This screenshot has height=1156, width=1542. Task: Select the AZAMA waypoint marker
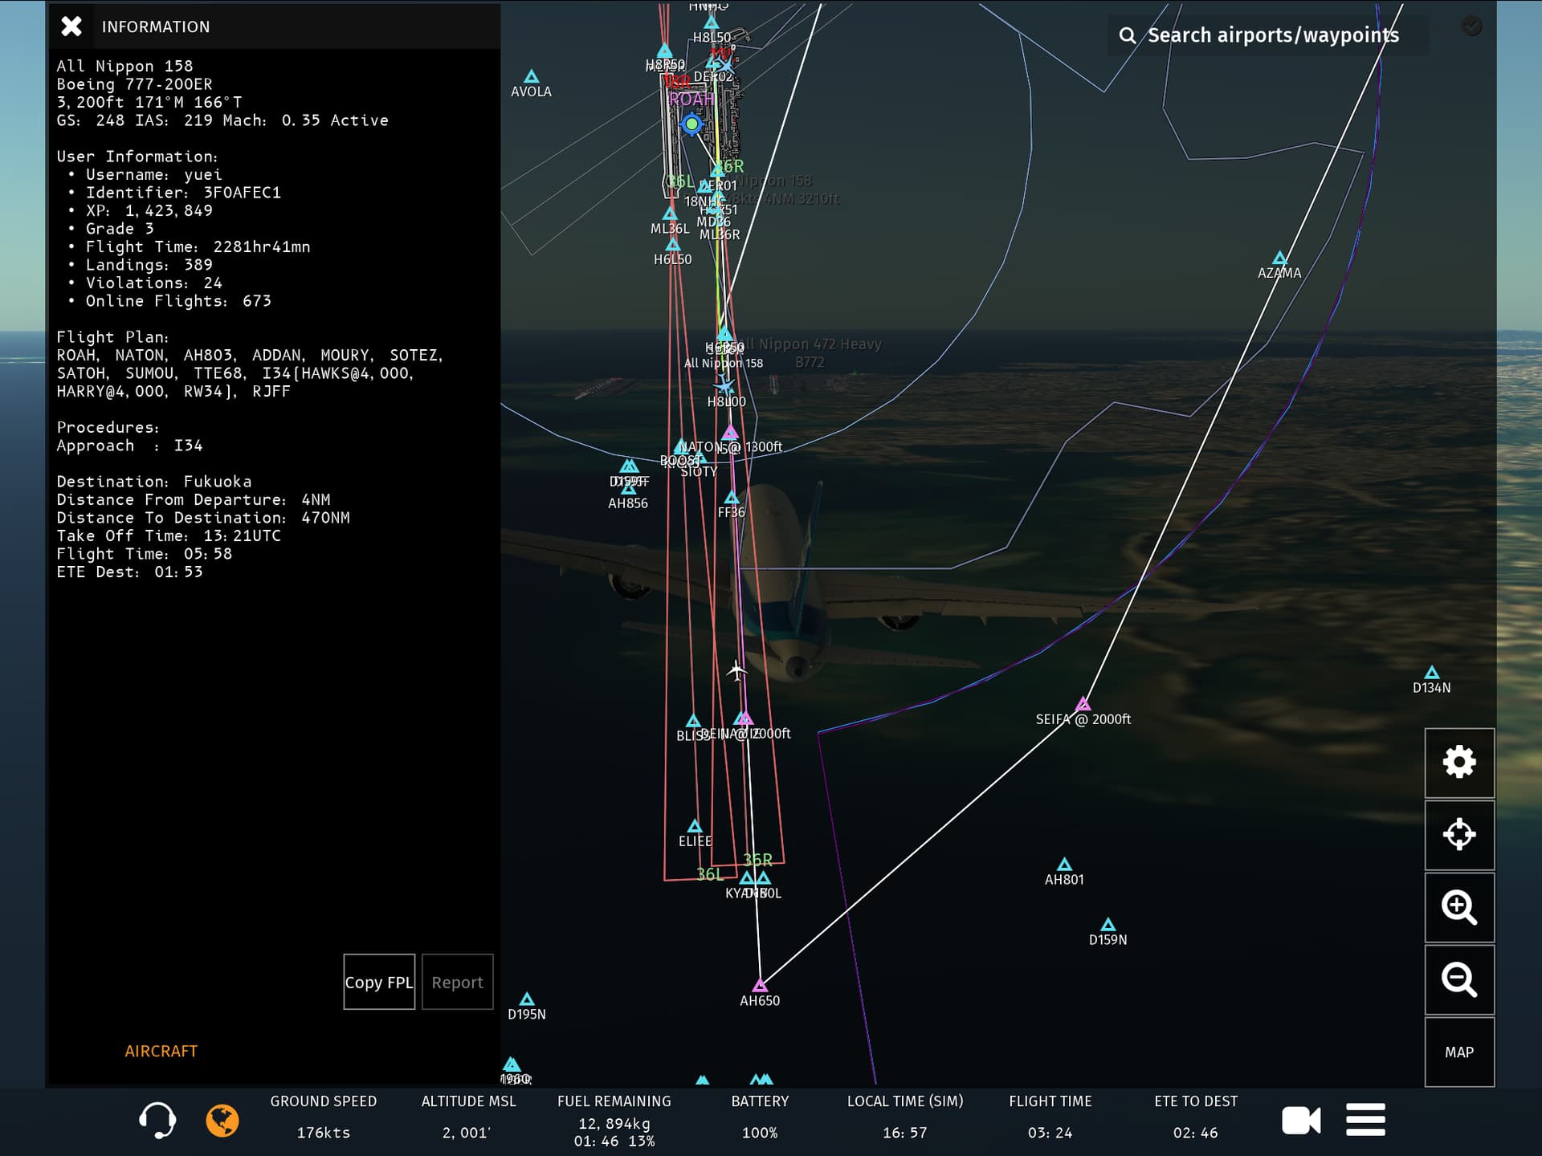[x=1279, y=258]
